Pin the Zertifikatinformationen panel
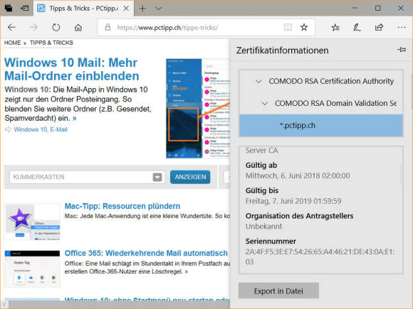The image size is (413, 309). tap(402, 50)
